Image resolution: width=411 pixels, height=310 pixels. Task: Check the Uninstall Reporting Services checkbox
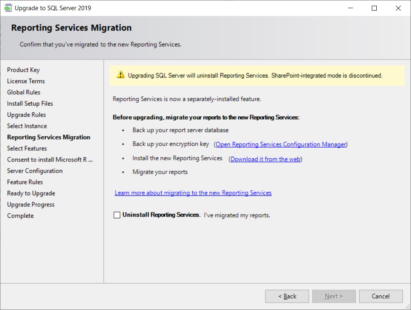pyautogui.click(x=117, y=215)
